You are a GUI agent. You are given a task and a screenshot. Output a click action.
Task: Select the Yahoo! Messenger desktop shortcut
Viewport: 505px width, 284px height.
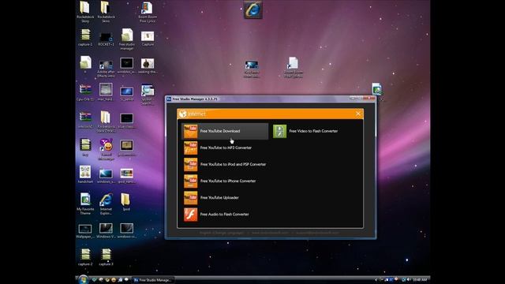(x=106, y=149)
